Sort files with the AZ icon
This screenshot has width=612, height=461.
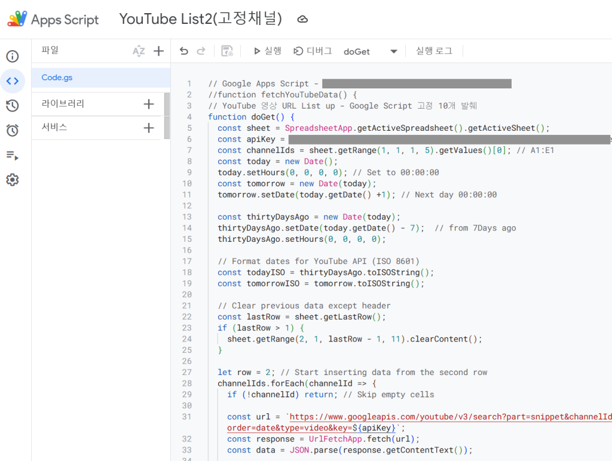139,51
